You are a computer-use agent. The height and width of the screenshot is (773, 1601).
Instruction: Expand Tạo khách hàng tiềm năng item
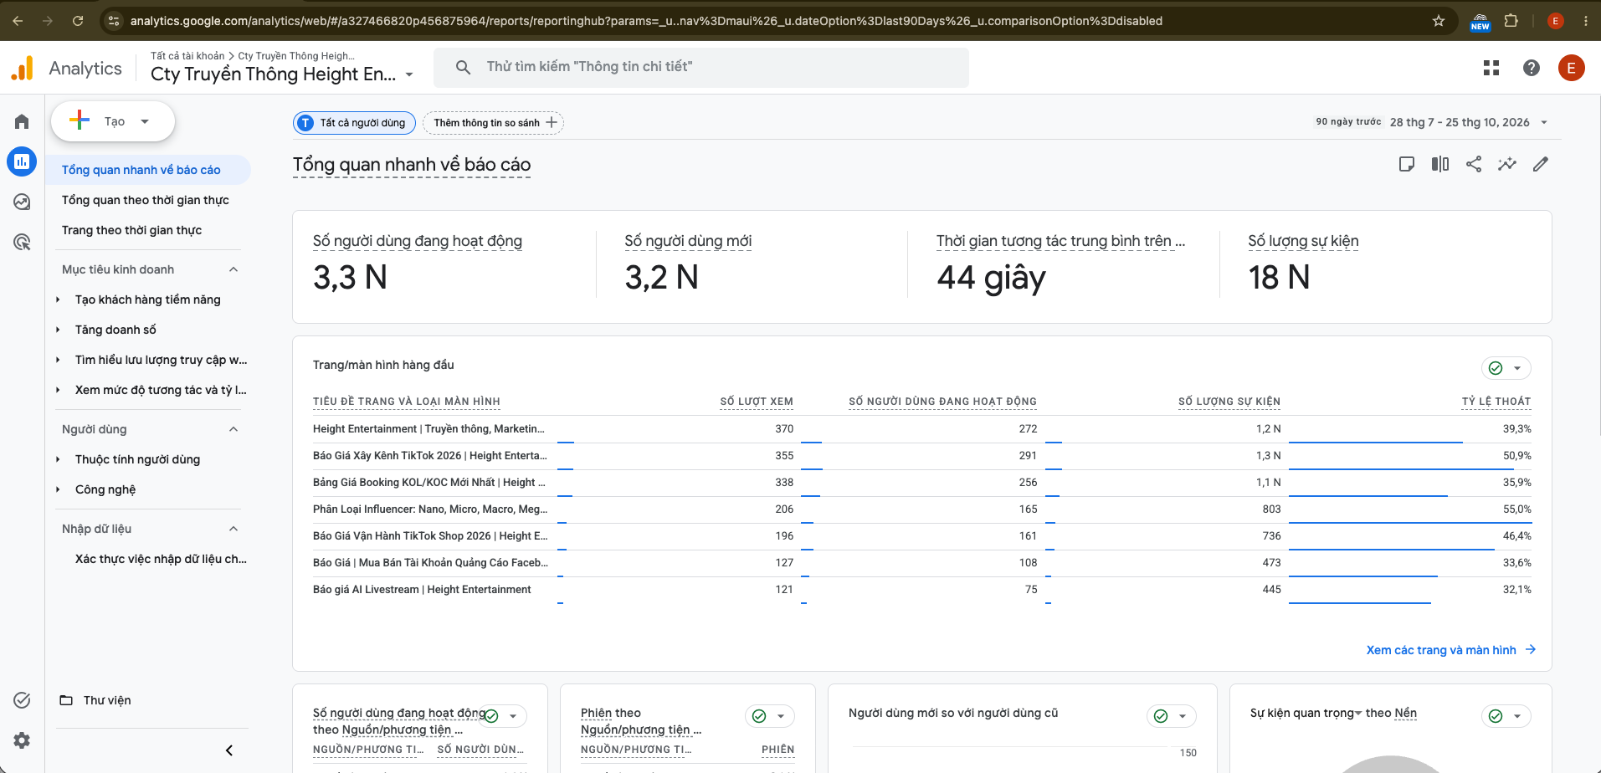coord(58,299)
